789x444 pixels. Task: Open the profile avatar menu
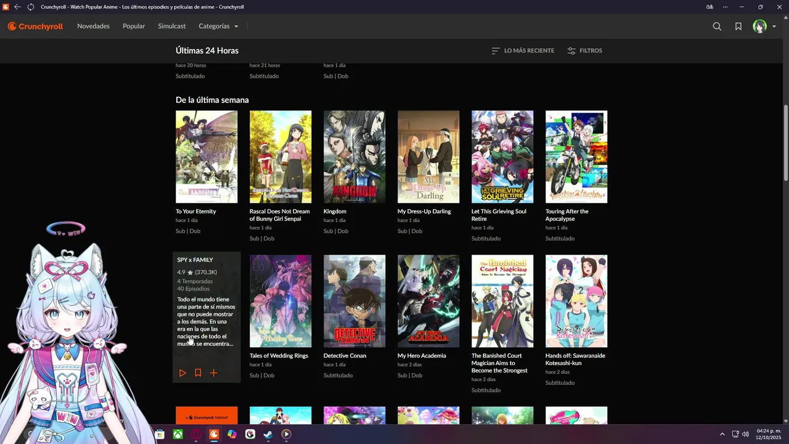click(x=759, y=27)
